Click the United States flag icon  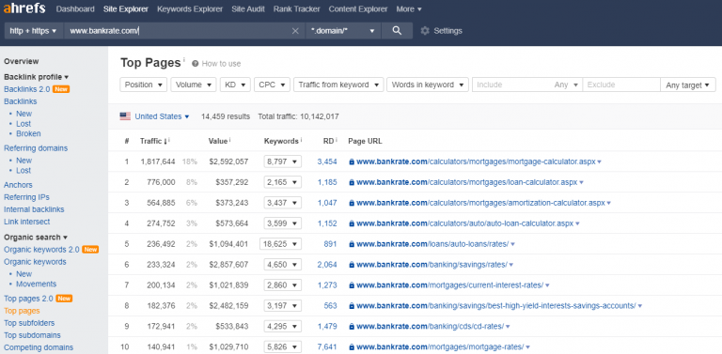[x=125, y=116]
